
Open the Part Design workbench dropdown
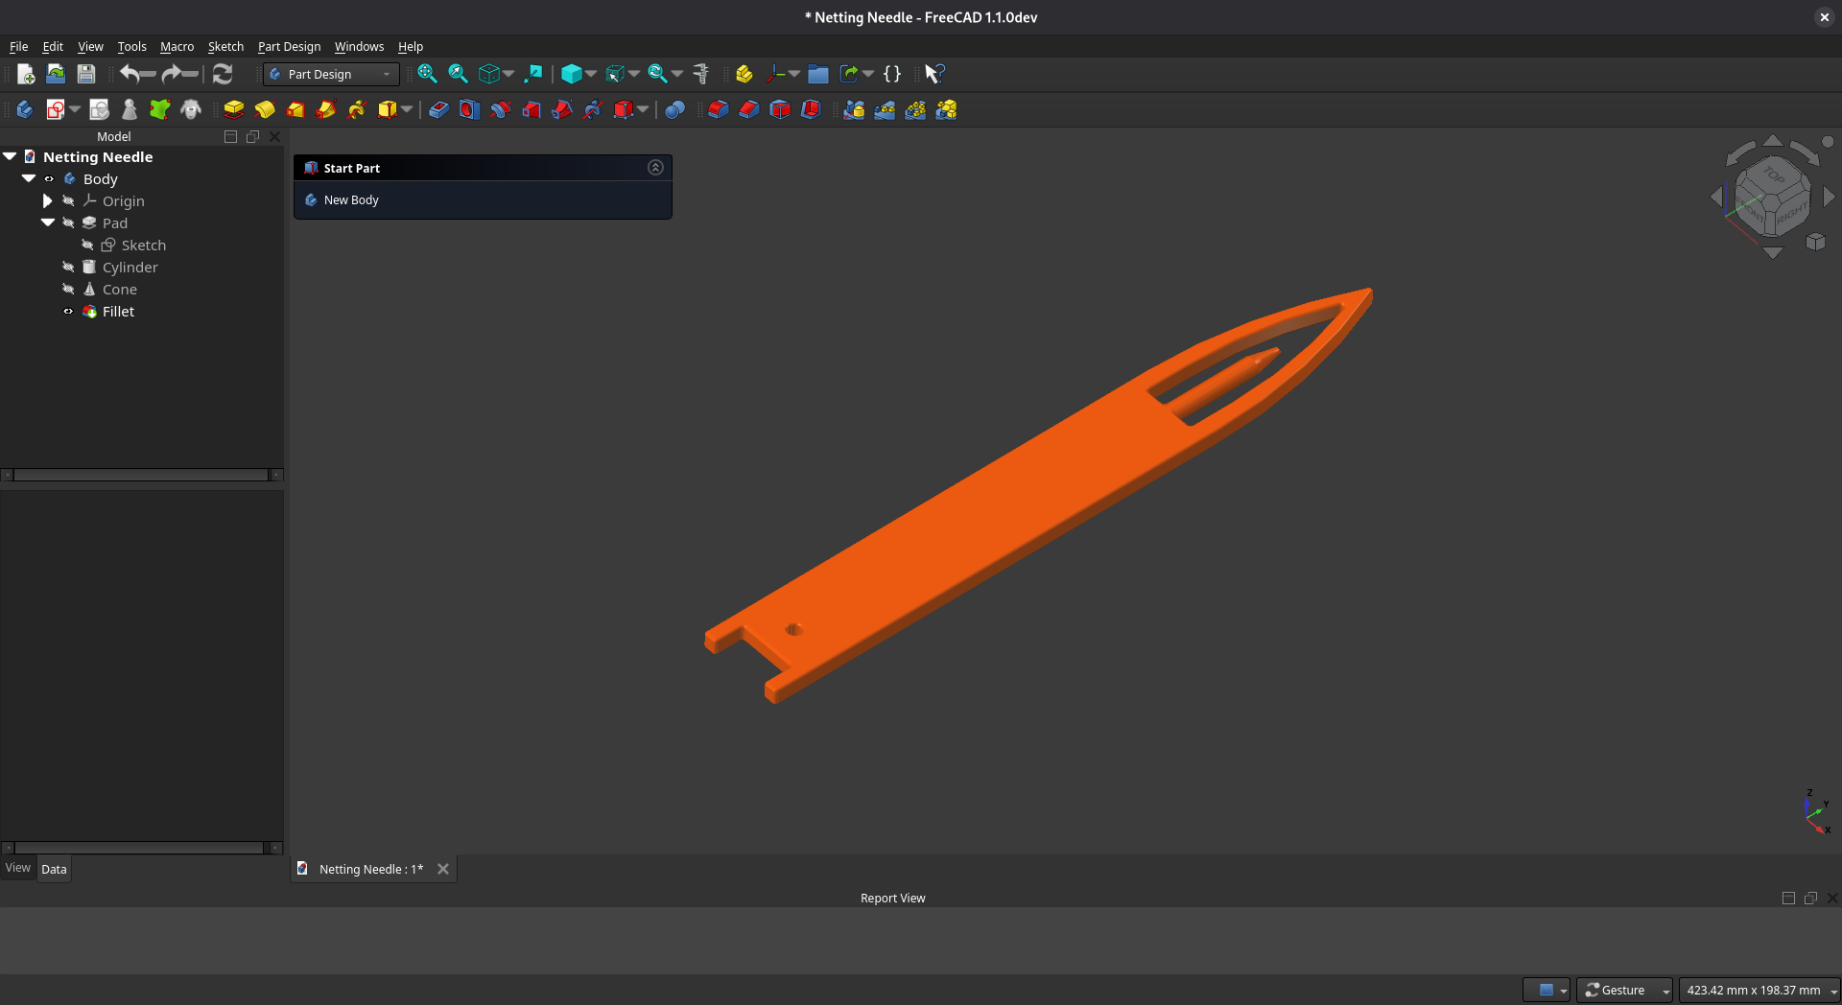331,74
